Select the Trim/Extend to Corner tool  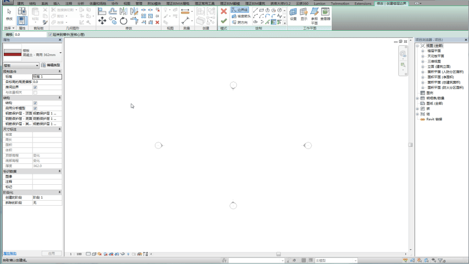[135, 21]
